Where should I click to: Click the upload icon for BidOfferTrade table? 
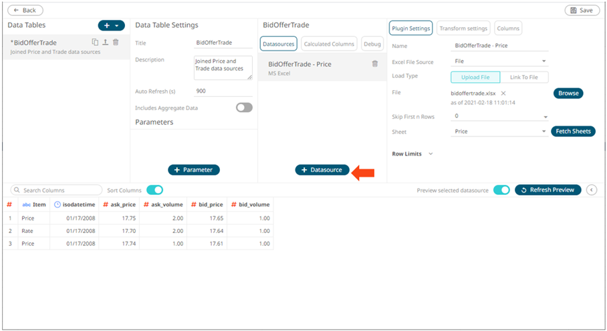point(105,42)
